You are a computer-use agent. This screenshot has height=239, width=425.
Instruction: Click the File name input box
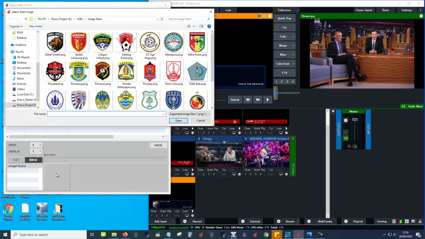click(106, 114)
